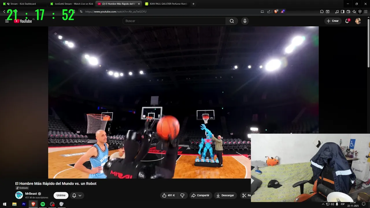Click the Brave VPN shield icon

(360, 12)
